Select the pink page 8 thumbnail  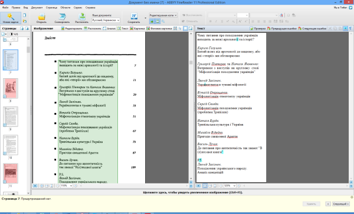11,88
